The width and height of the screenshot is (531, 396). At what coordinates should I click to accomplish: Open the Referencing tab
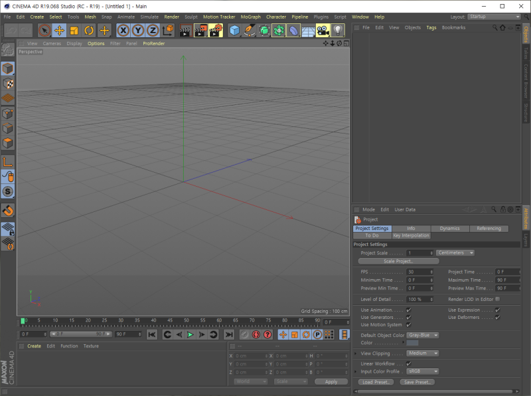(x=489, y=229)
